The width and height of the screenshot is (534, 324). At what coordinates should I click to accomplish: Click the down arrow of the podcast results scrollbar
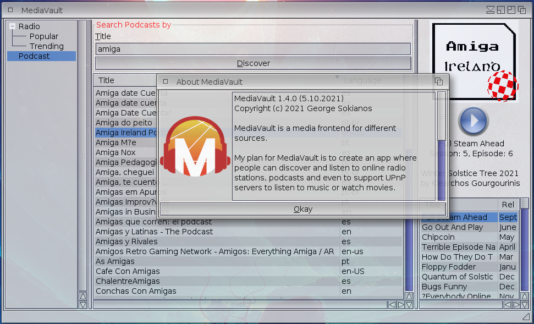tap(409, 305)
